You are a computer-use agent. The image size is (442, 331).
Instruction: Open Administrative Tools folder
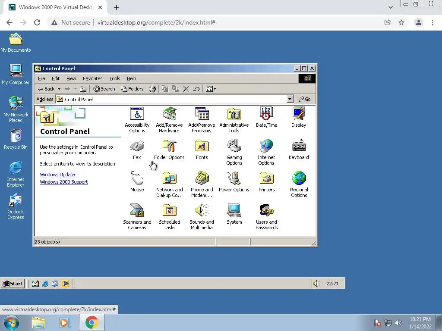coord(234,120)
